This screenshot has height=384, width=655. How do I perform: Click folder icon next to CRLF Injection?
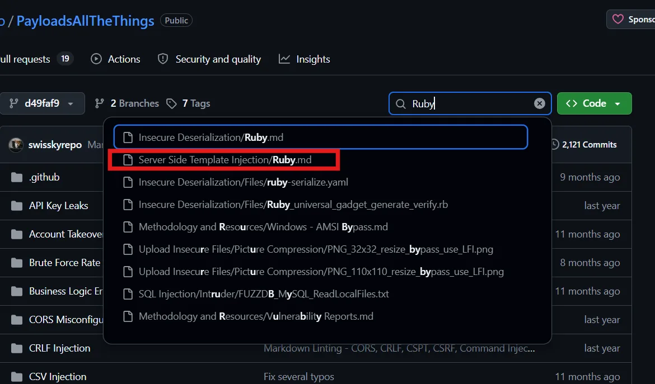coord(17,348)
